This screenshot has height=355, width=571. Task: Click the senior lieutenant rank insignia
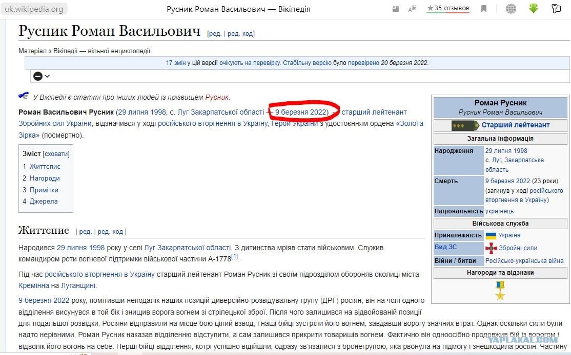pyautogui.click(x=465, y=125)
